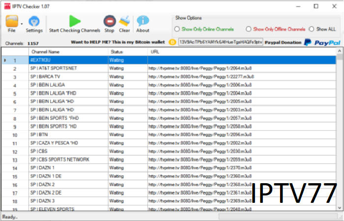Click the orange Bitcoin coin icon
344x221 pixels.
[172, 42]
